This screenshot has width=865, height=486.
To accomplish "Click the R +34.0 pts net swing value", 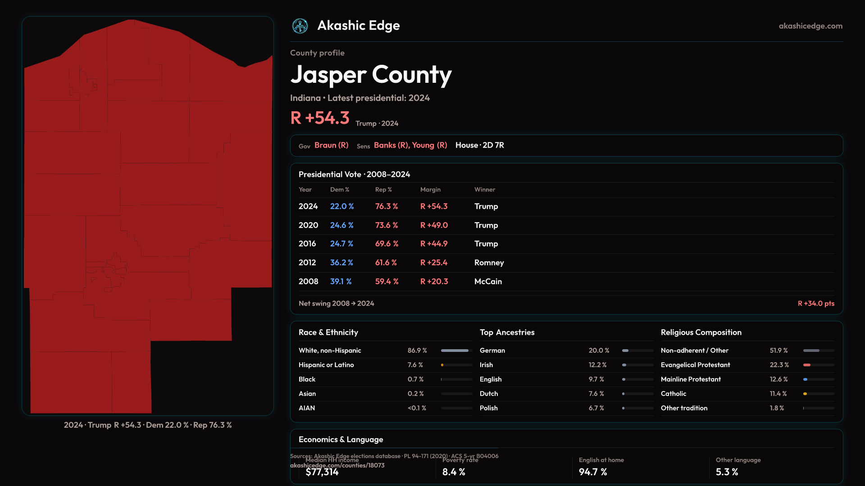I will coord(815,304).
